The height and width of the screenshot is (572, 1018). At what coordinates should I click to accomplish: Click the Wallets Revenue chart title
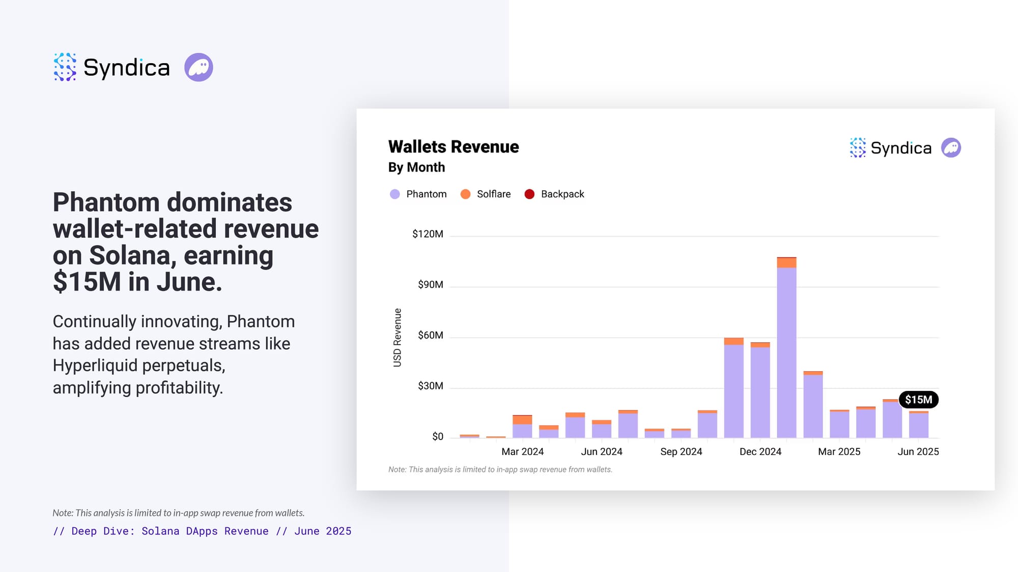453,147
